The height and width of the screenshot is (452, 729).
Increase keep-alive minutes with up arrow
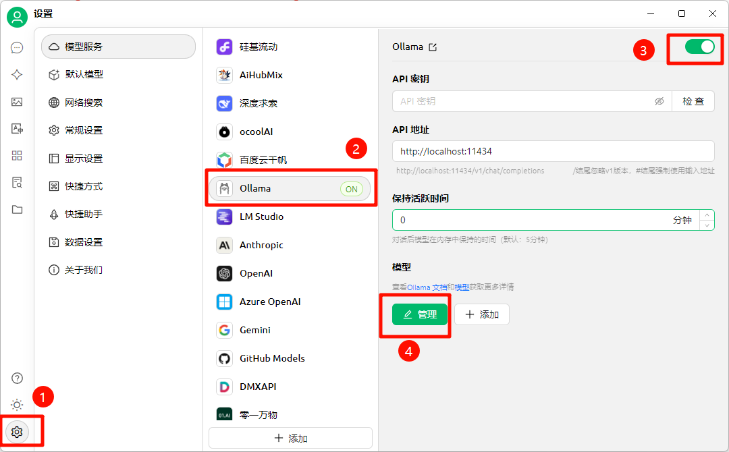point(707,215)
